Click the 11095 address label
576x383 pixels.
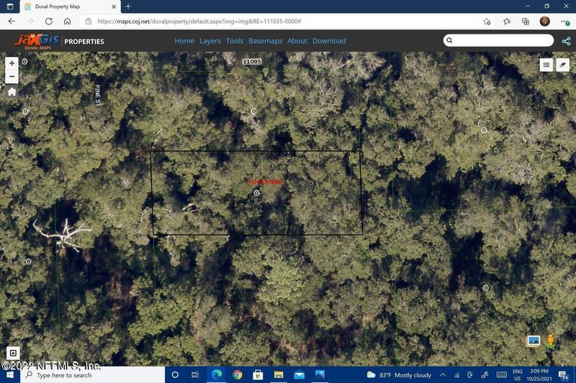[x=252, y=62]
